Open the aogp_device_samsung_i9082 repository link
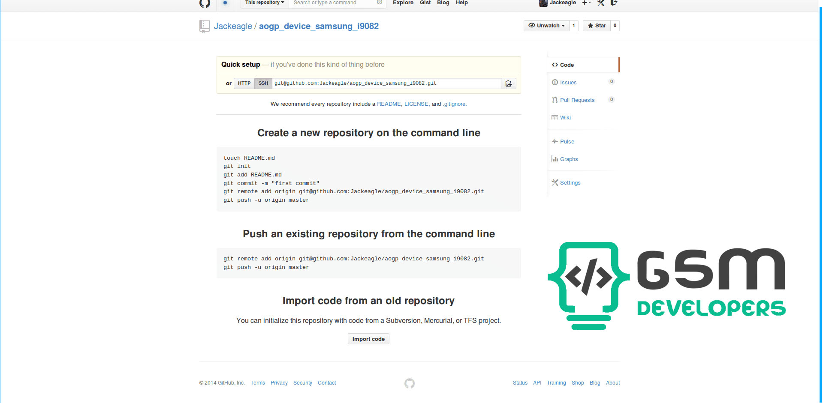 pyautogui.click(x=319, y=26)
